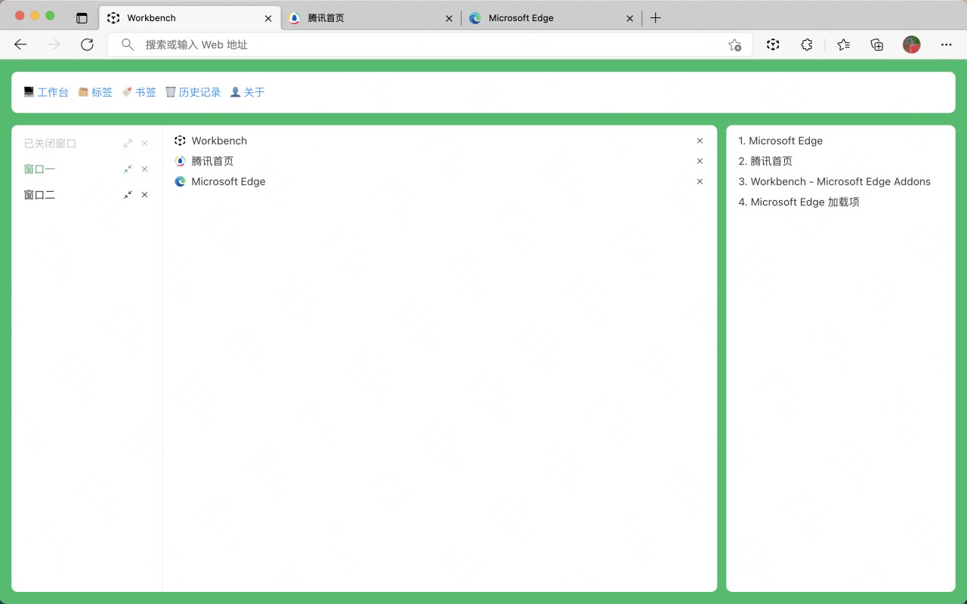Focus the address bar search field
Image resolution: width=967 pixels, height=604 pixels.
point(431,45)
